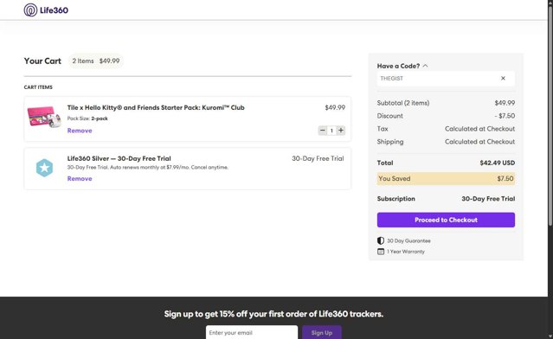Screen dimensions: 553x339
Task: Click the 2 Items $49.99 cart badge
Action: [x=96, y=61]
